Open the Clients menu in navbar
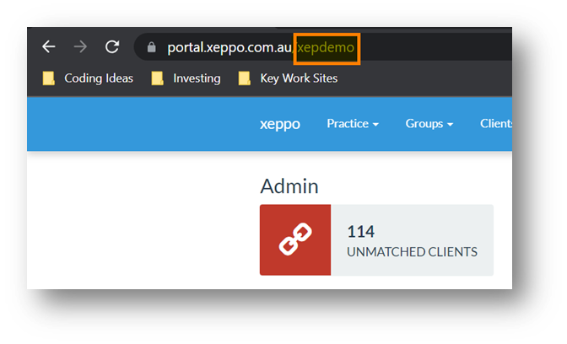The height and width of the screenshot is (344, 567). (496, 124)
